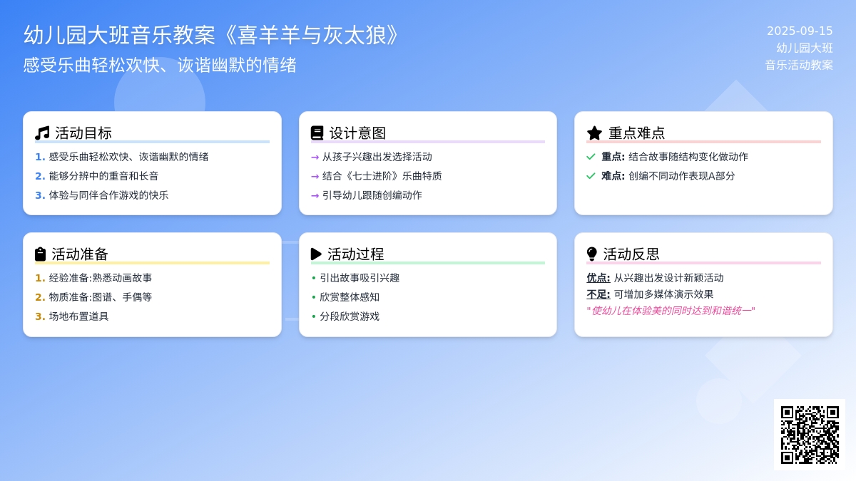Click the checkmark next to 重点
Screen dimensions: 856x481
pyautogui.click(x=591, y=157)
